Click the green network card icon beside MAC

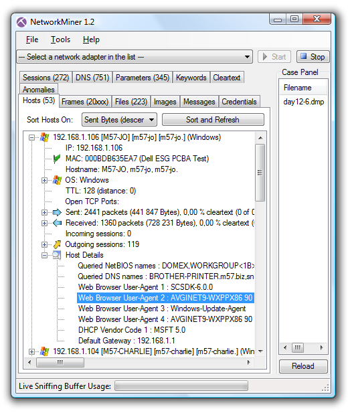57,159
